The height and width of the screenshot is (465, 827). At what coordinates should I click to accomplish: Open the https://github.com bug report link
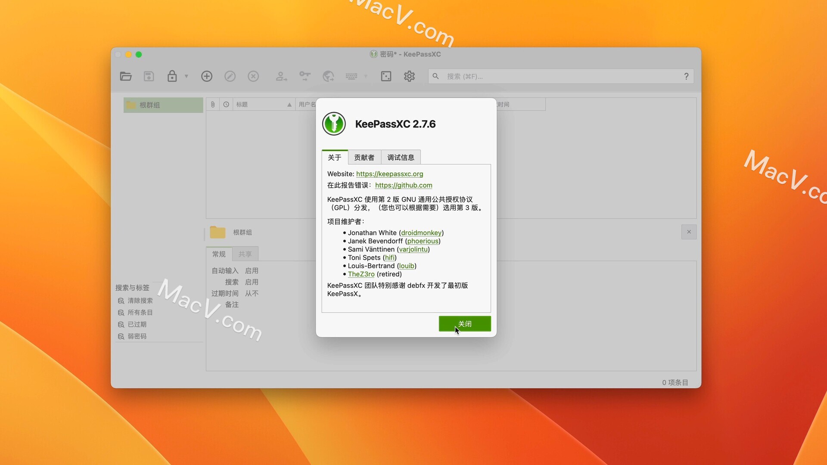point(404,185)
